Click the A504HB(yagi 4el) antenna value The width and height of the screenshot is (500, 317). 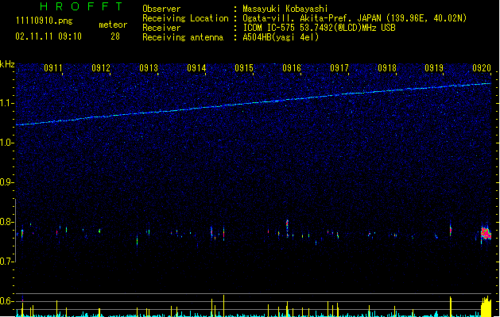click(281, 37)
